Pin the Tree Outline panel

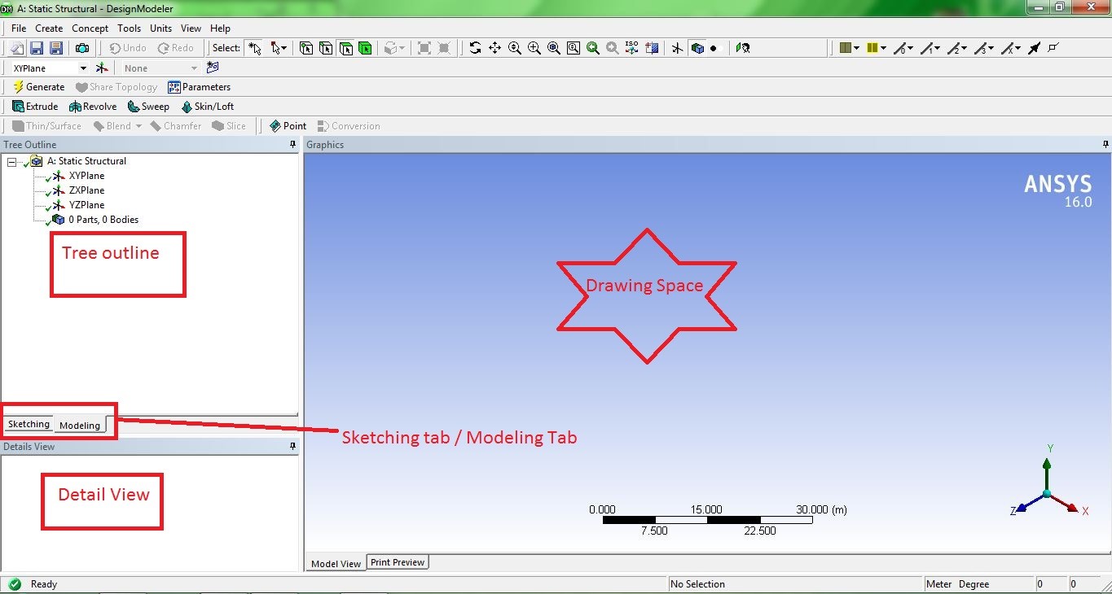click(292, 144)
